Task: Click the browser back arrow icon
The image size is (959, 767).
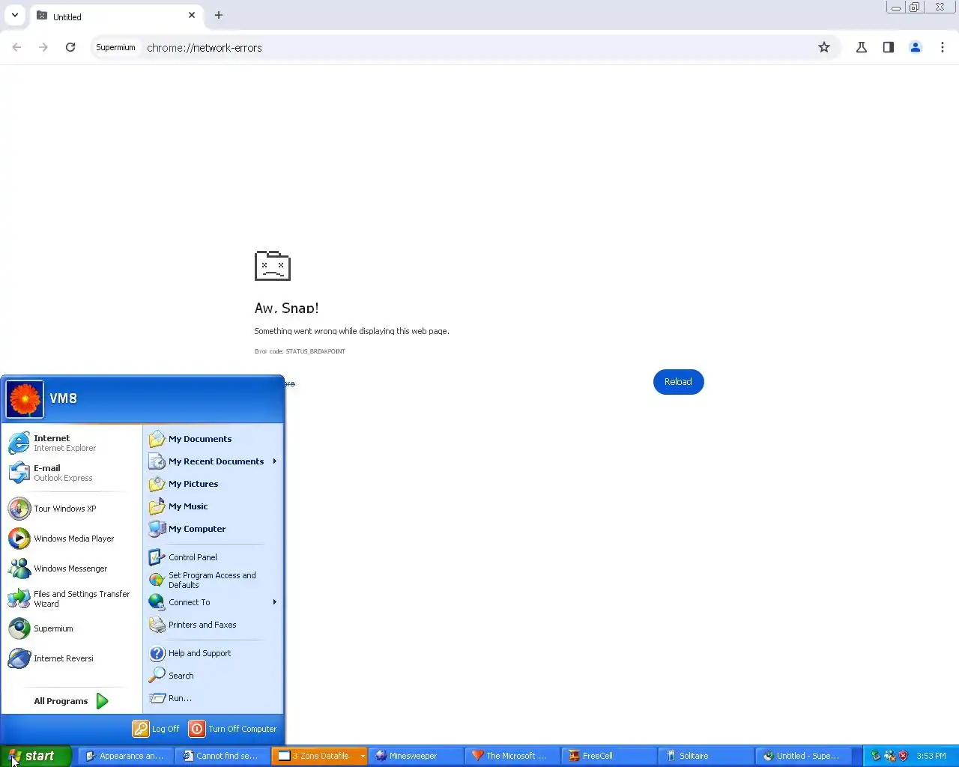Action: click(16, 47)
